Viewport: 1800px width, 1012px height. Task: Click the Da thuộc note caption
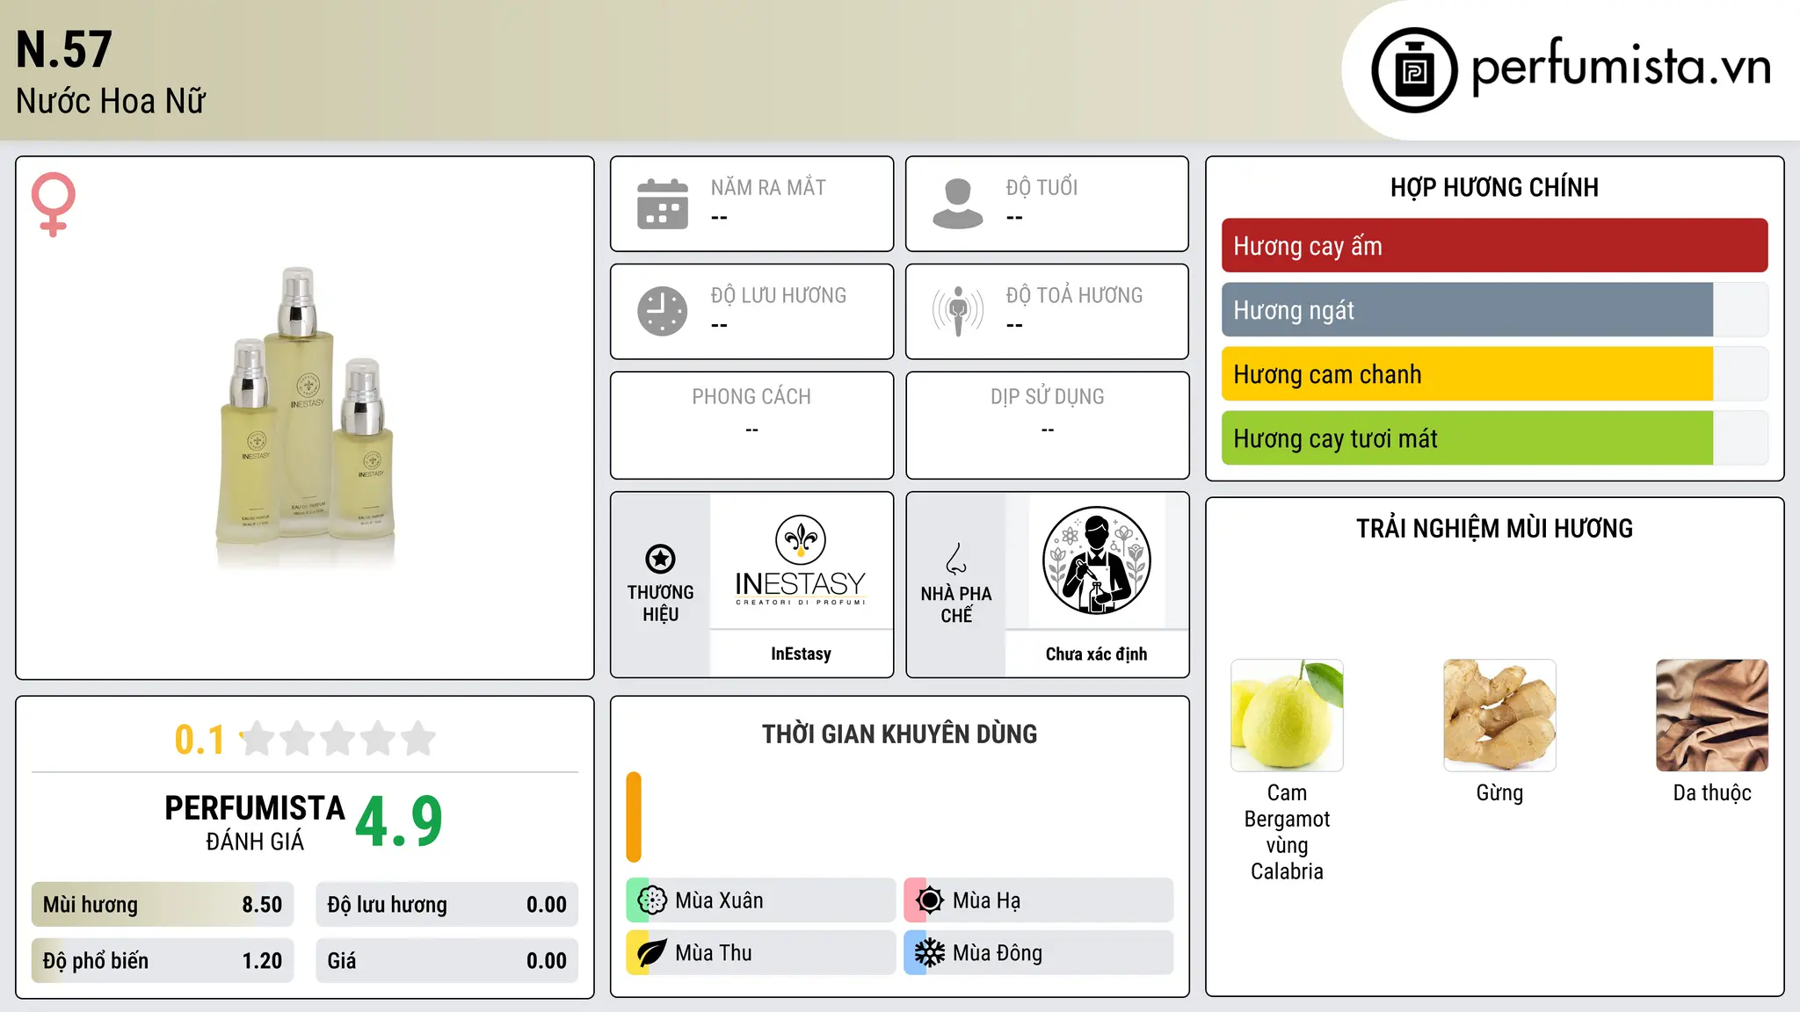(x=1712, y=793)
